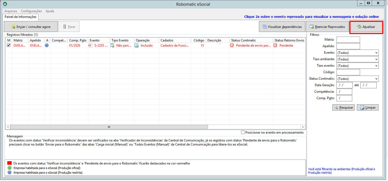Click the Cadastro de Funci... cell

pyautogui.click(x=175, y=46)
